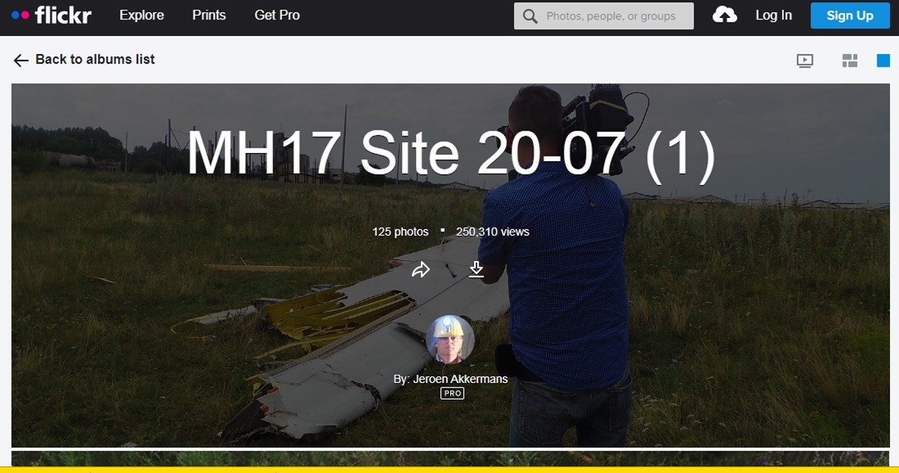This screenshot has height=473, width=899.
Task: Switch to the blue square layout icon
Action: 883,61
